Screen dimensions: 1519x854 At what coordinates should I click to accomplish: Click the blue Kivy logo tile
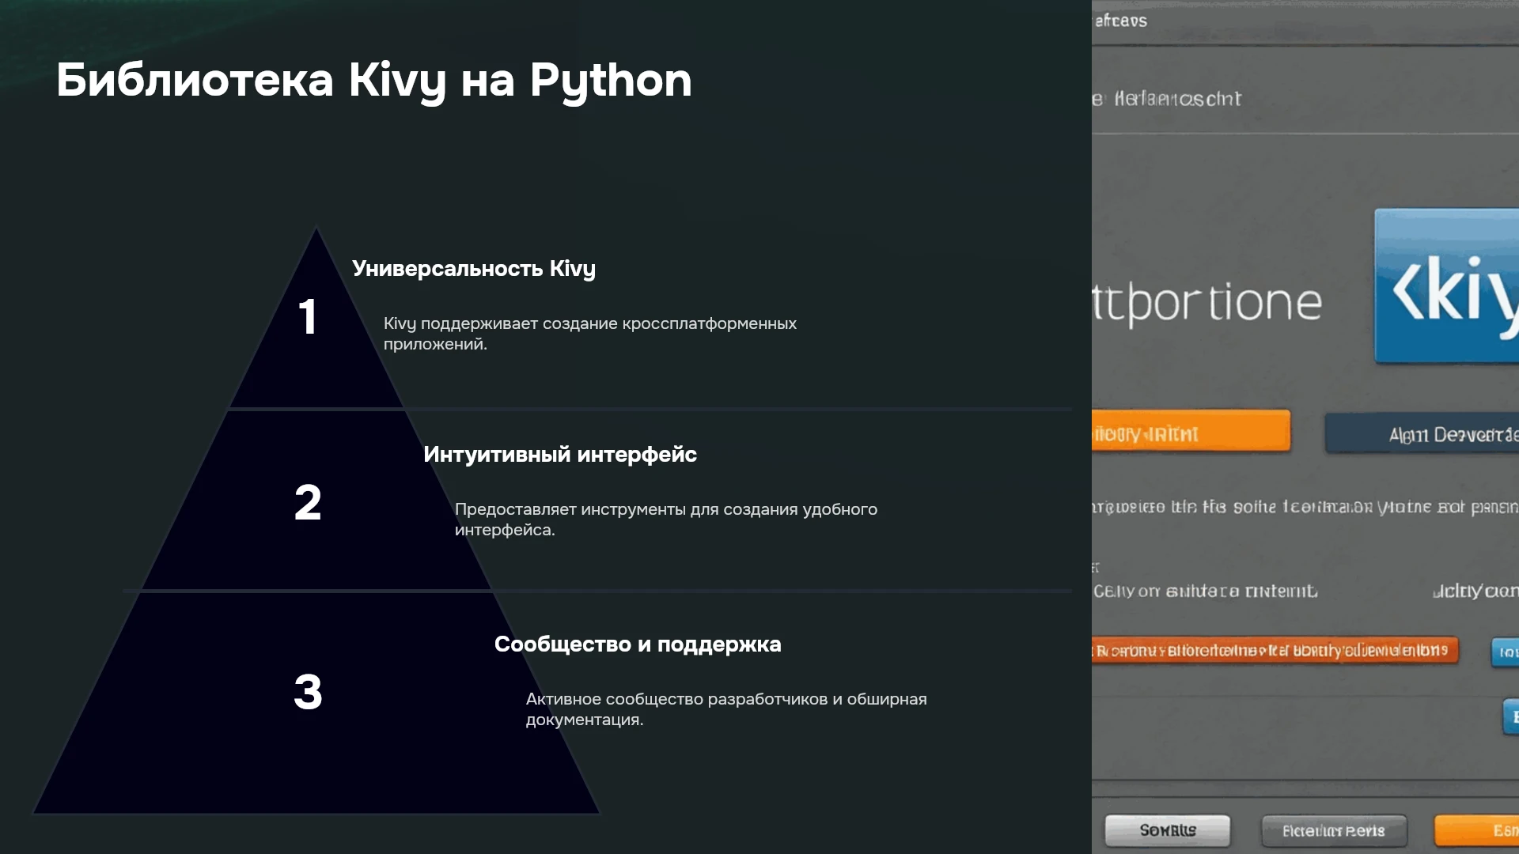click(x=1446, y=286)
